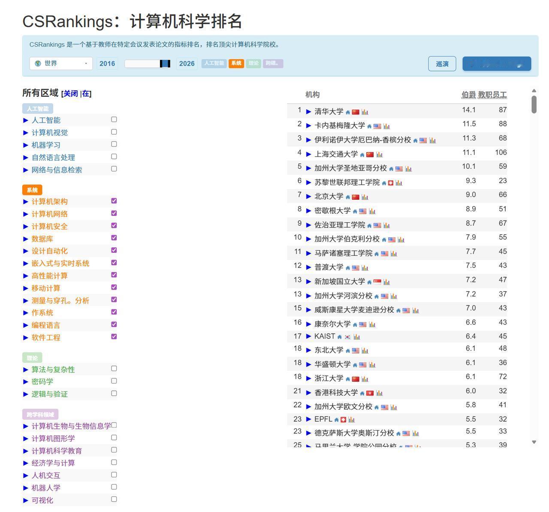Show the chart icon for 华盛顿大学

point(372,365)
